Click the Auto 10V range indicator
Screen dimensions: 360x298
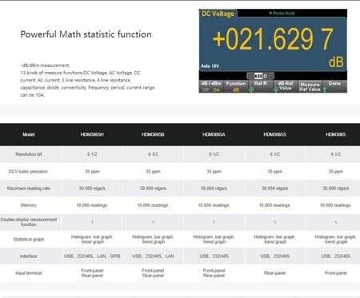(x=210, y=66)
